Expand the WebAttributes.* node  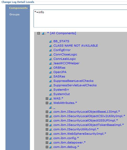tap(47, 103)
